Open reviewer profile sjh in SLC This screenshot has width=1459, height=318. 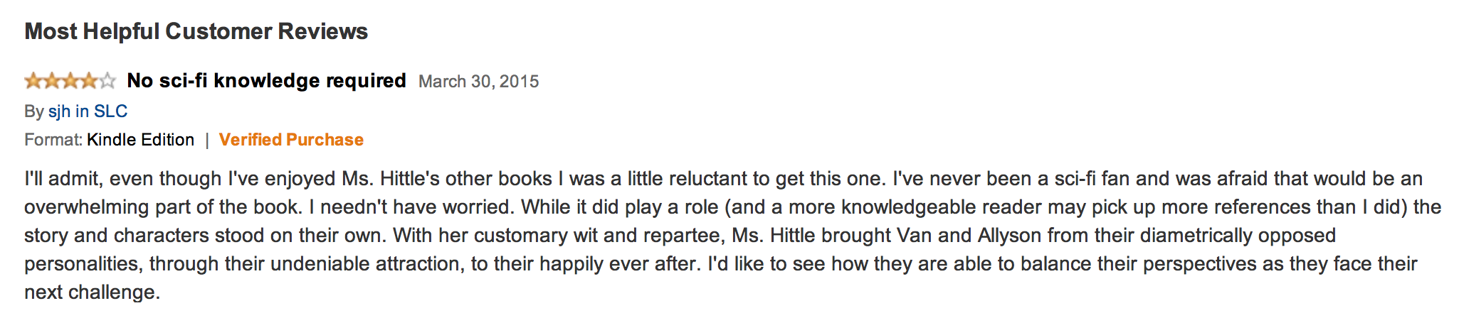point(88,111)
